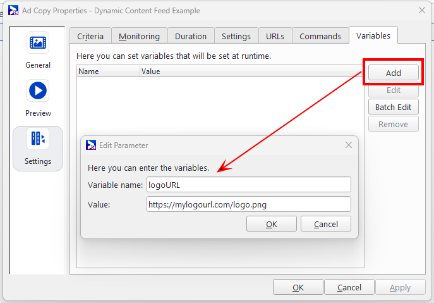
Task: Click into the Value input field
Action: click(248, 204)
